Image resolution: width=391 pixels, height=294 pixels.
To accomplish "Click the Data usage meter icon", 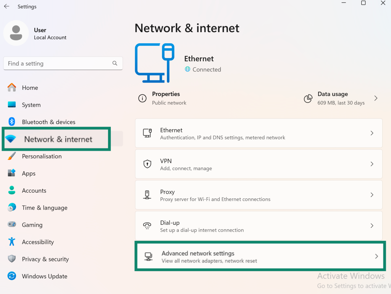I will point(308,98).
